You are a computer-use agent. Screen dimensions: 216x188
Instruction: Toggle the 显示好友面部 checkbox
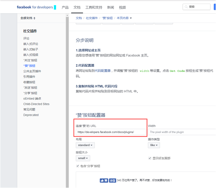(x=150, y=158)
